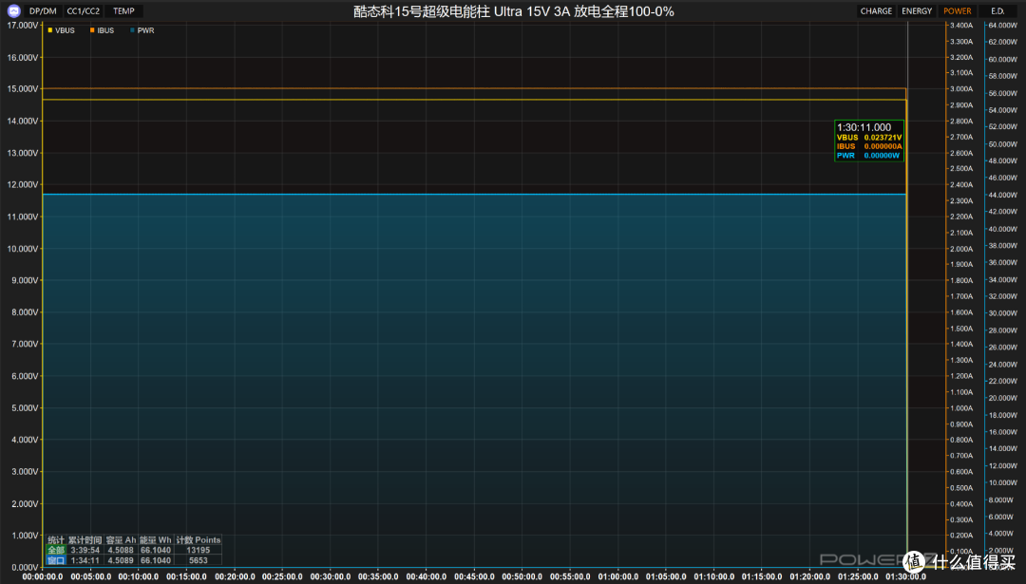Click the 4.5088 capacity Ah cell

pos(121,551)
